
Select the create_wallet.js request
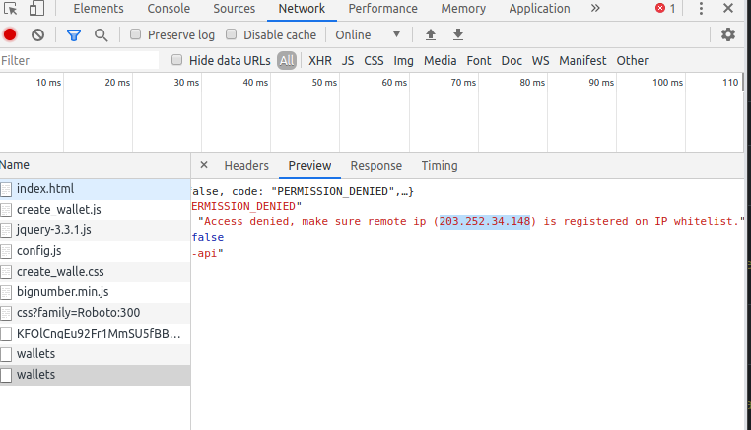tap(95, 210)
